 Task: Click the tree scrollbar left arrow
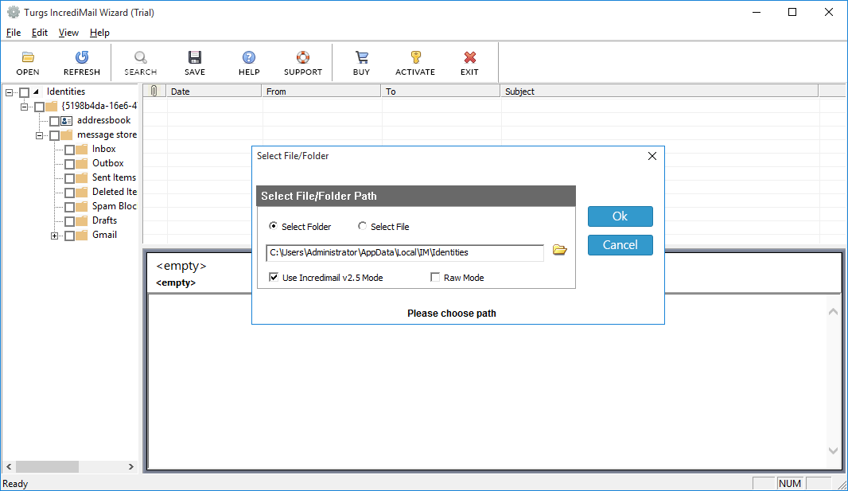(x=10, y=466)
